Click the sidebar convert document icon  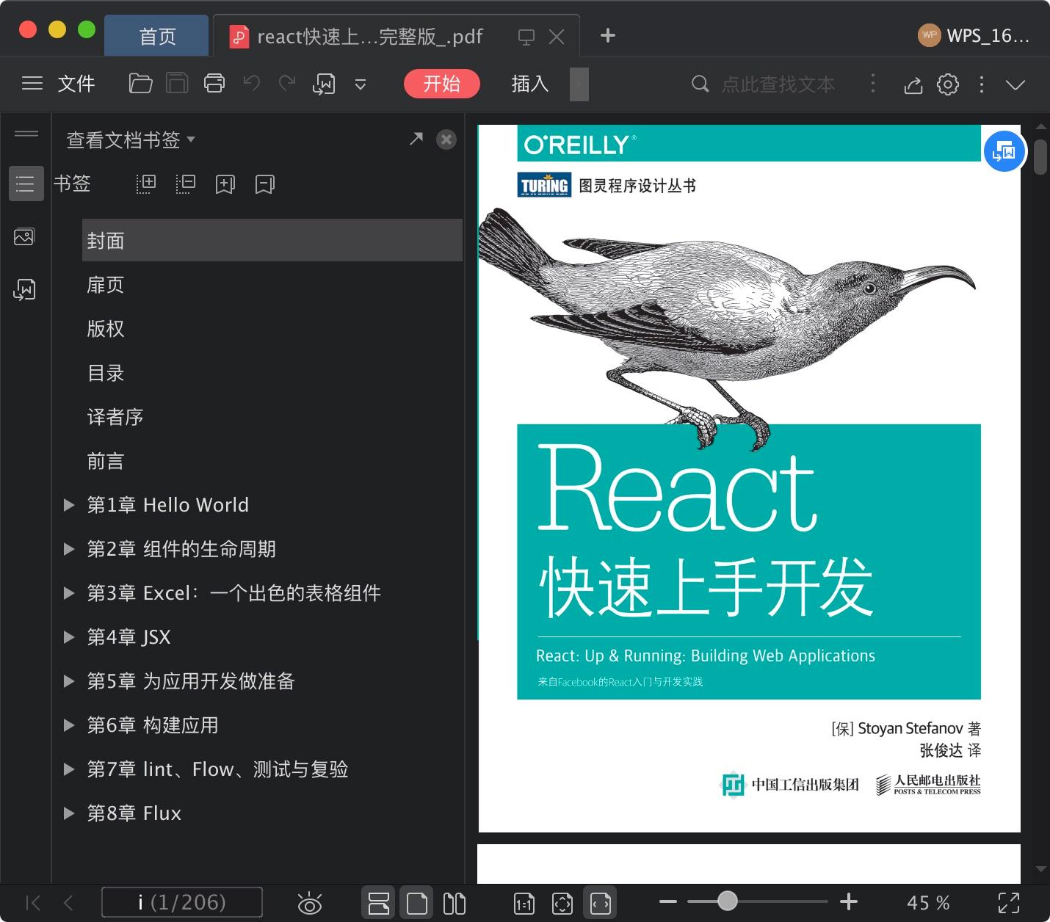[25, 290]
